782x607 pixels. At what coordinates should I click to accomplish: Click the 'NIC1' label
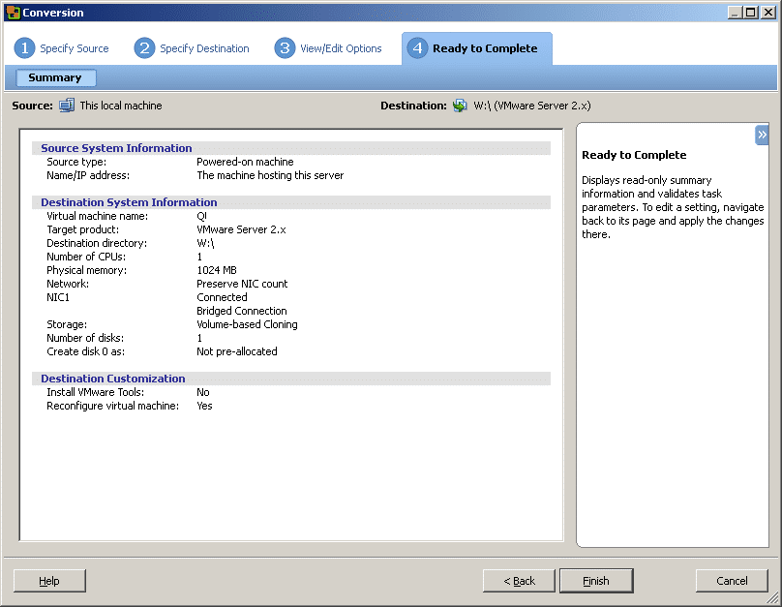(58, 297)
